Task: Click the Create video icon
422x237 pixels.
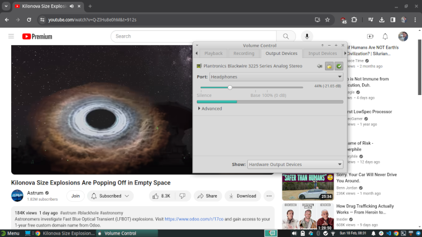Action: [370, 36]
